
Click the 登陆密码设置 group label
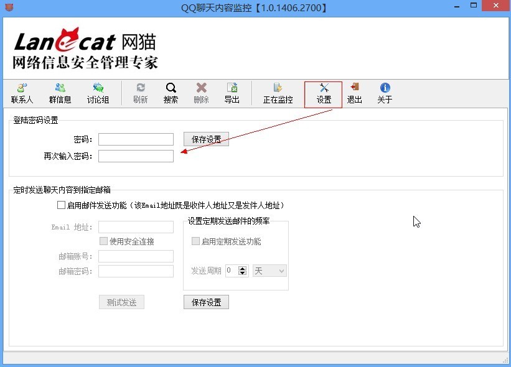tap(35, 120)
